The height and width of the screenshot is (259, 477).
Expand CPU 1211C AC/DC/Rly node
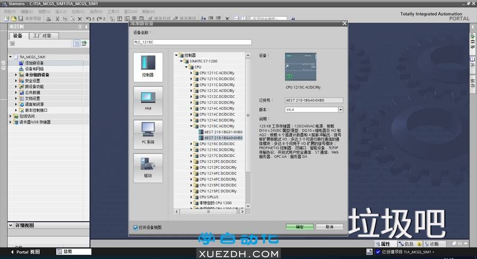pos(191,73)
